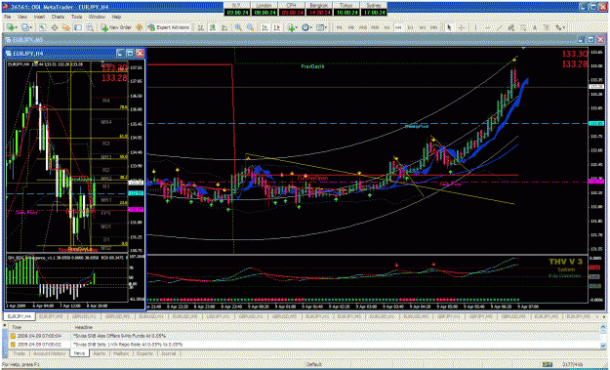The height and width of the screenshot is (370, 610).
Task: Toggle Chart Shift
Action: [277, 27]
